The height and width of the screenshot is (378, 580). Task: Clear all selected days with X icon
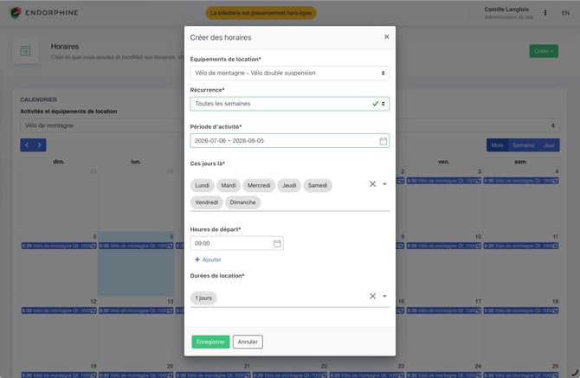coord(372,183)
